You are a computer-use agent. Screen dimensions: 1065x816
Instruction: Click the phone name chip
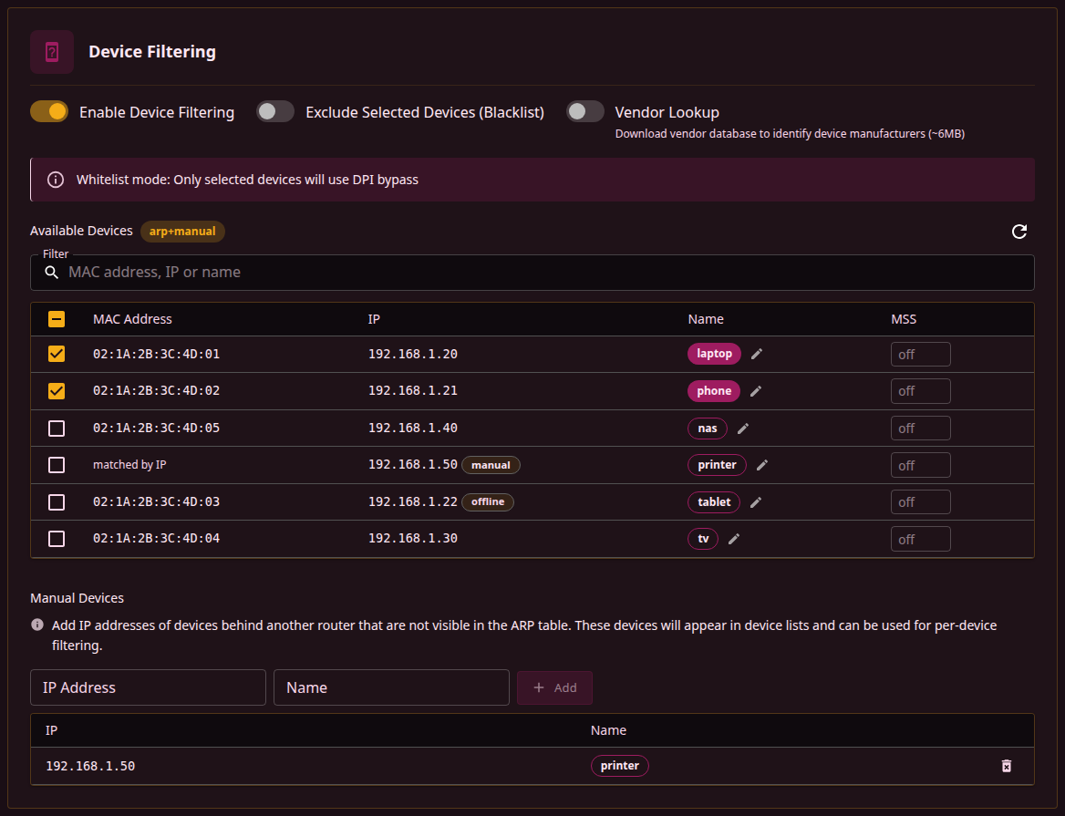(x=714, y=391)
